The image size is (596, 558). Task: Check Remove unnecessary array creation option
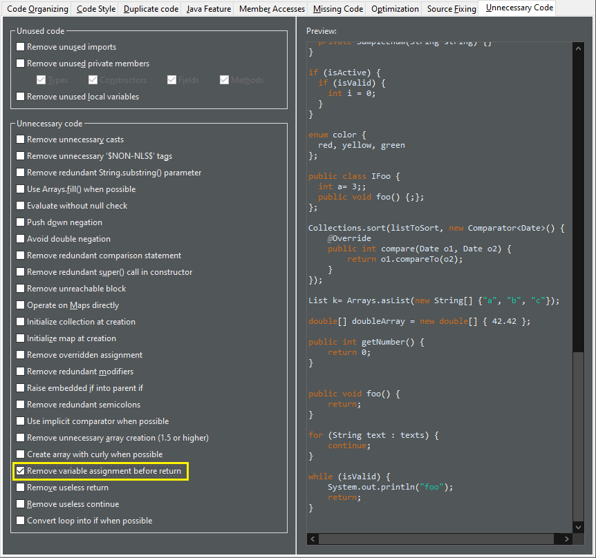[21, 438]
